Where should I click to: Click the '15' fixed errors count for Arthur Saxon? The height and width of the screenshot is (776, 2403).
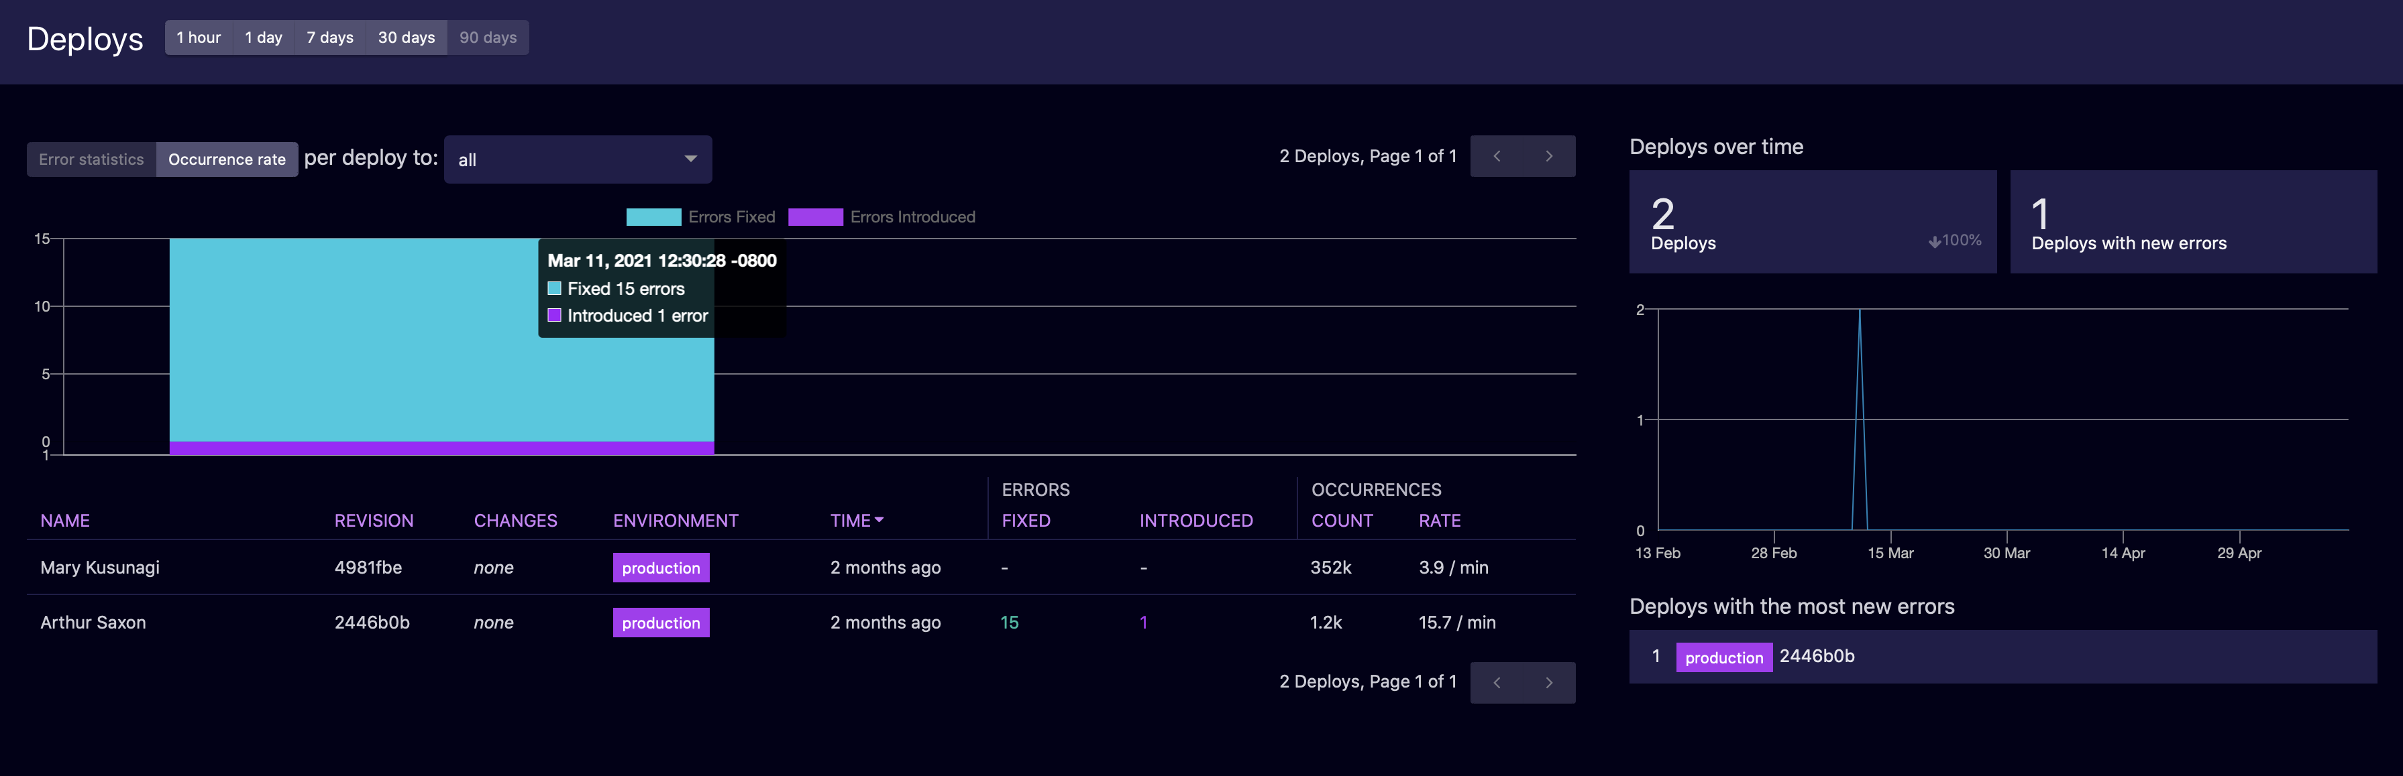1010,623
